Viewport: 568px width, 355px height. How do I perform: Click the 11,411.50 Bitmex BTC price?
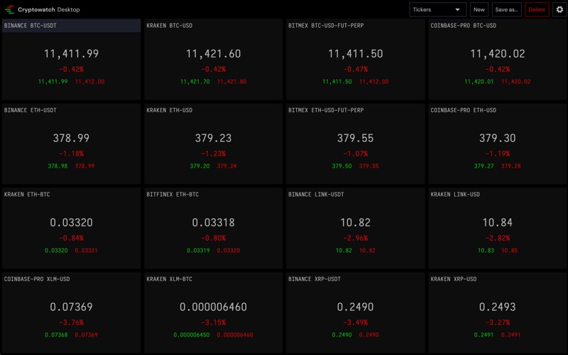pos(356,54)
